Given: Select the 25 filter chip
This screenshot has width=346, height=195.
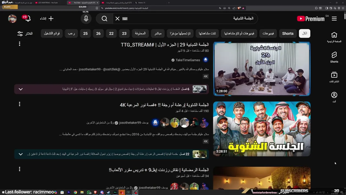Looking at the screenshot, I should (85, 34).
